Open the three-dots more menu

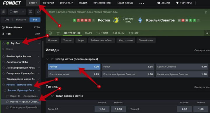pos(142,3)
